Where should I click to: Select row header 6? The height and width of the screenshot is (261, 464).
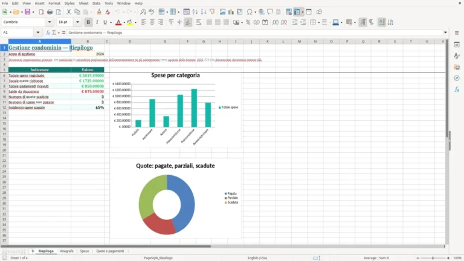tap(4, 76)
